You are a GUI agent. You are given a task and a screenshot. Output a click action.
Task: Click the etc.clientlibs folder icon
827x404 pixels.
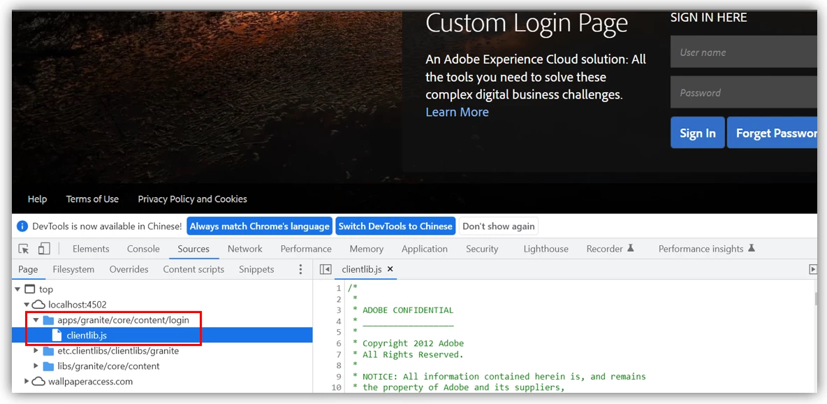pyautogui.click(x=48, y=351)
